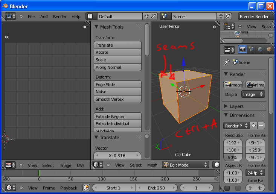Add a new screen layout with plus
Viewport: 276px width, 194px height.
[147, 17]
